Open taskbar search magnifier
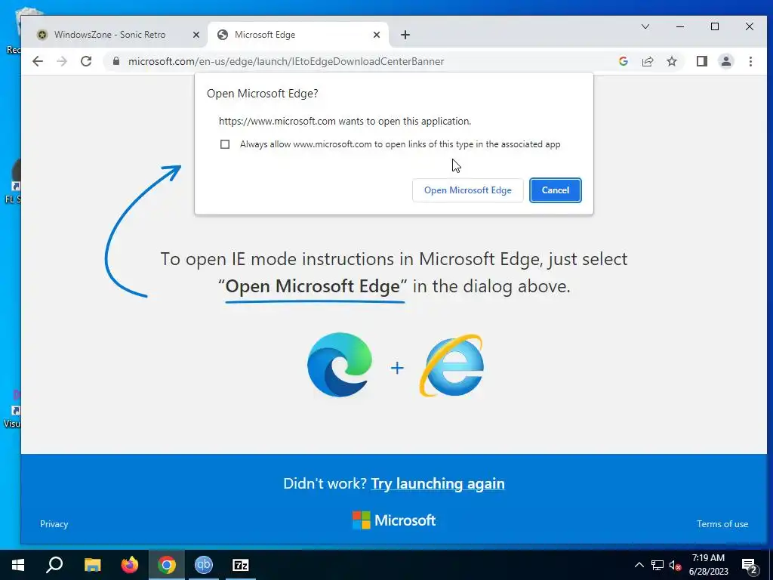 tap(54, 565)
